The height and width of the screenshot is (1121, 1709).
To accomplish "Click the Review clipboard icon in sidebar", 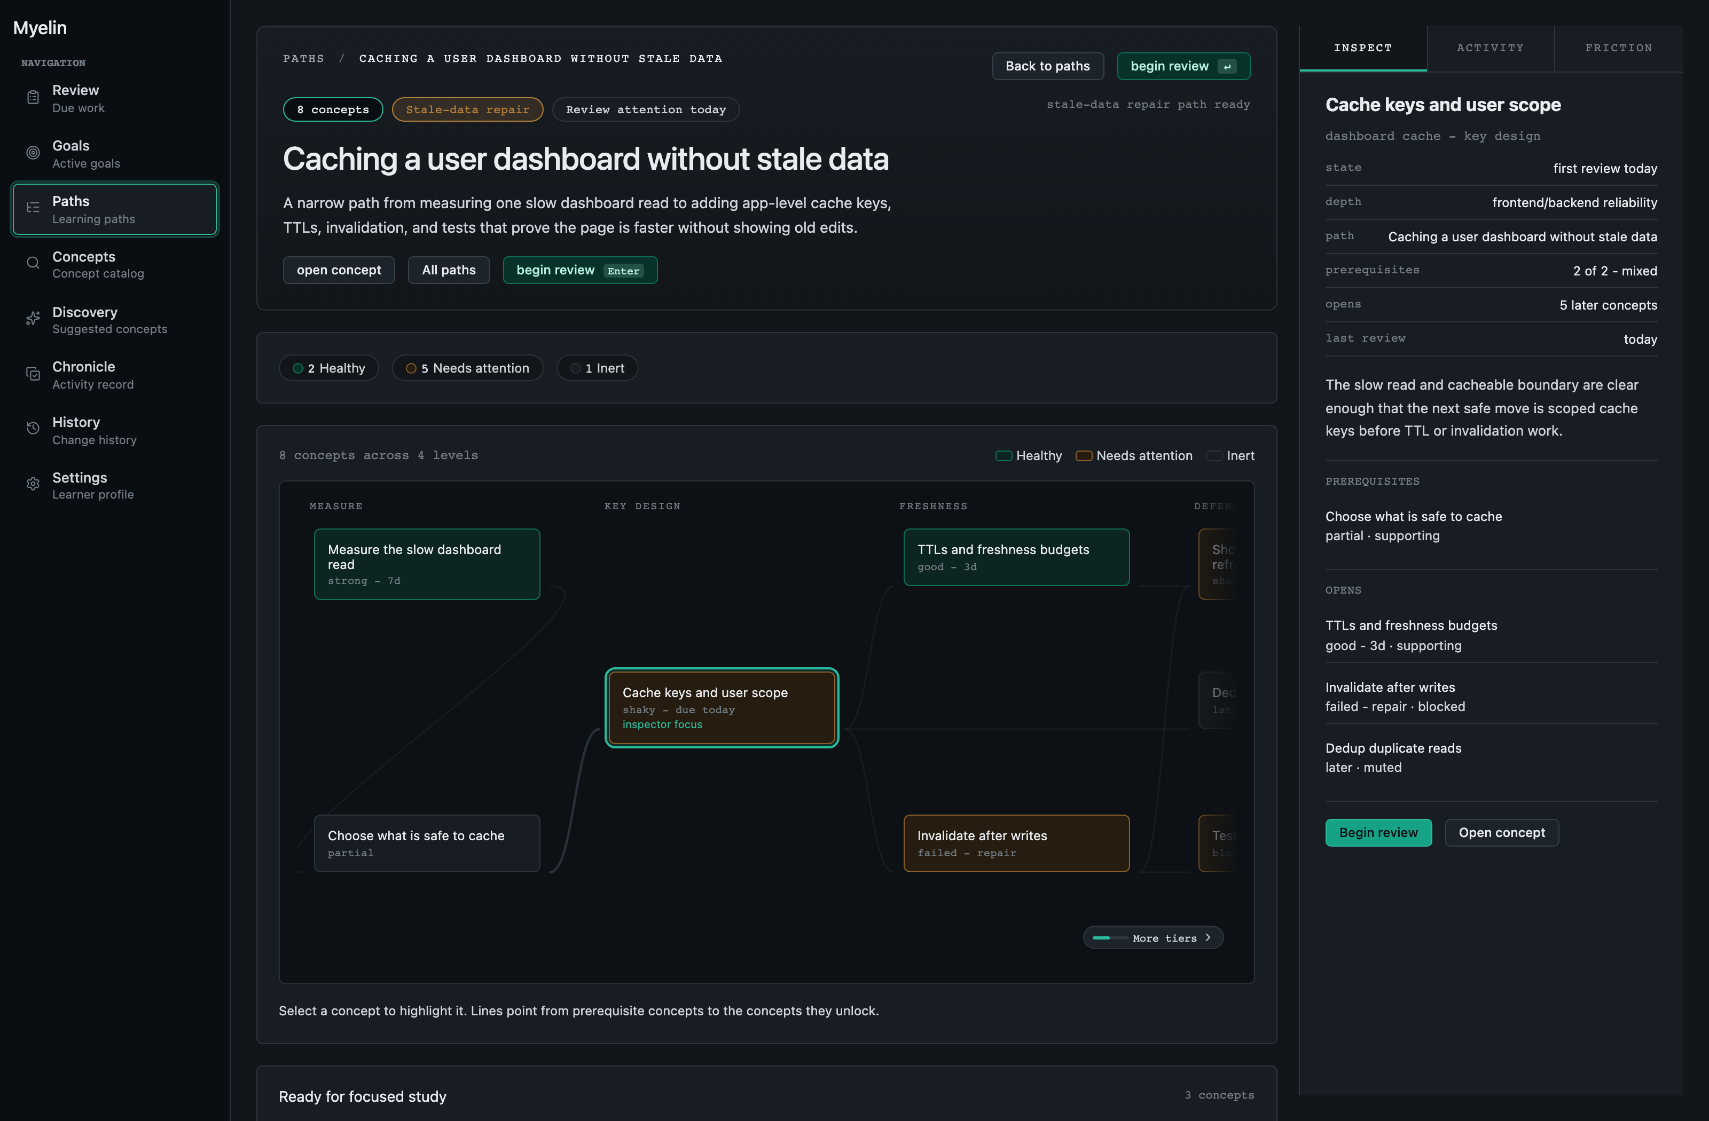I will pos(33,98).
